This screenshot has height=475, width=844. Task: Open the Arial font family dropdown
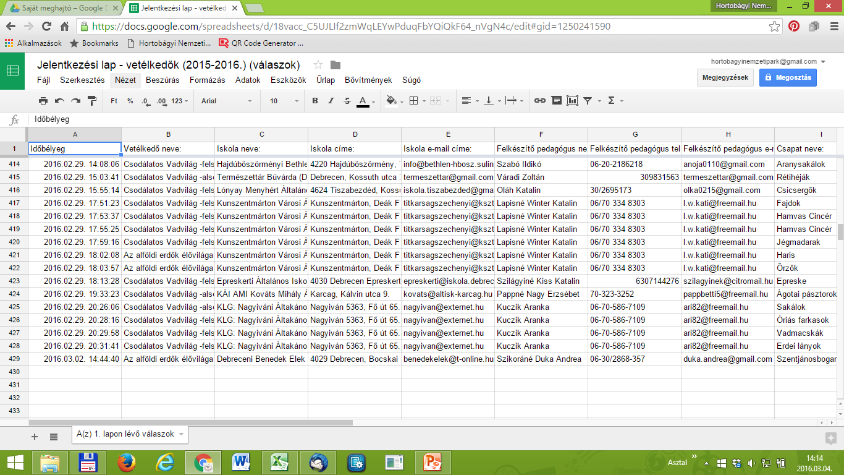(227, 101)
